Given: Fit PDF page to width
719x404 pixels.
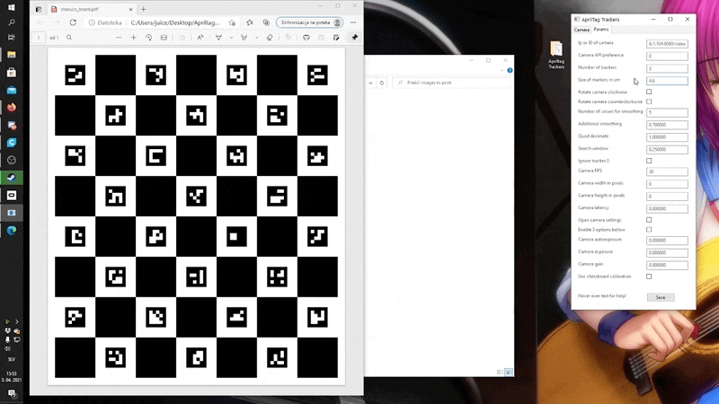Looking at the screenshot, I should 164,38.
